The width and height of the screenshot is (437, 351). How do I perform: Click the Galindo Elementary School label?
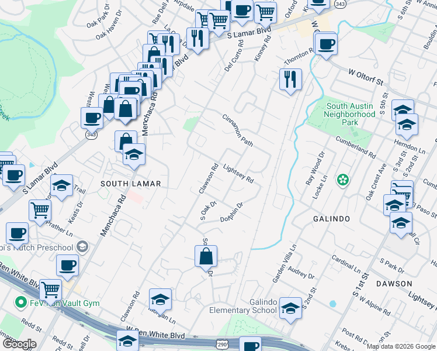coord(243,306)
